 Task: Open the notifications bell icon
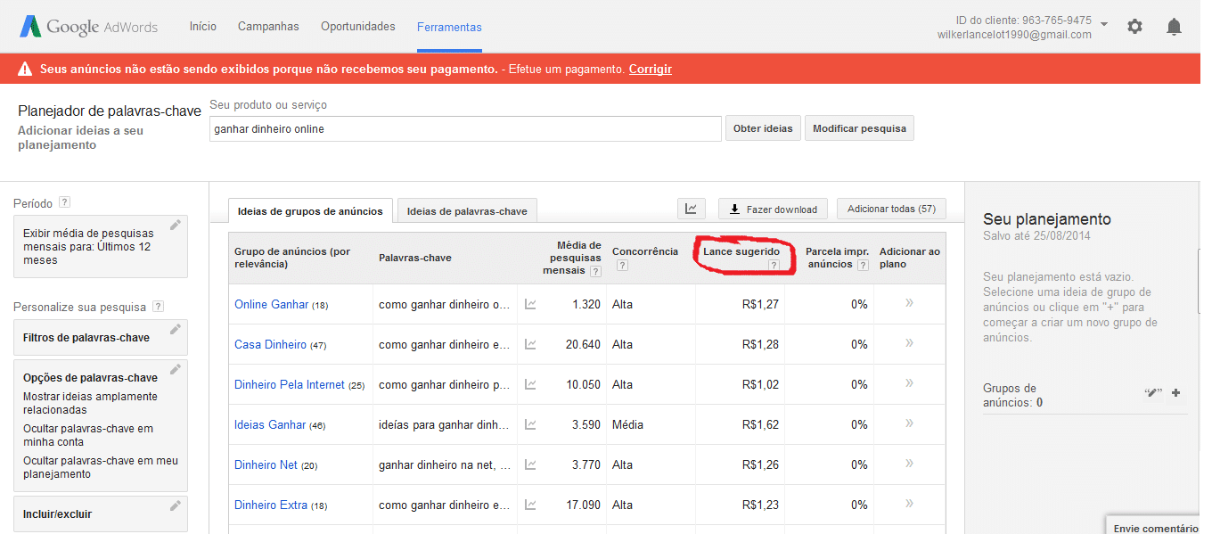(1175, 27)
